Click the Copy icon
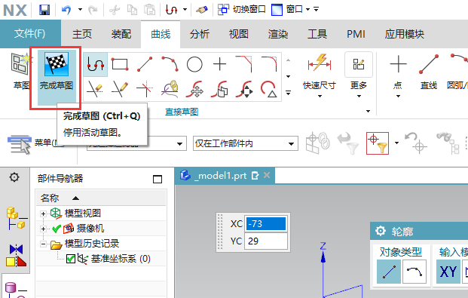The image size is (468, 298). [x=132, y=10]
